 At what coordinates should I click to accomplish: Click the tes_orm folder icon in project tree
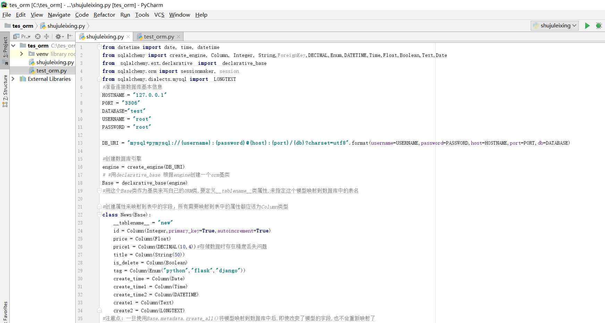click(x=23, y=45)
